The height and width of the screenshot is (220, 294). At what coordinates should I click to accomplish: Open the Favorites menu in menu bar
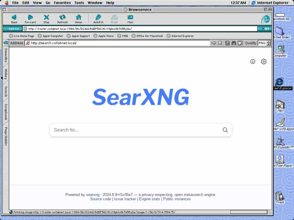[x=62, y=3]
